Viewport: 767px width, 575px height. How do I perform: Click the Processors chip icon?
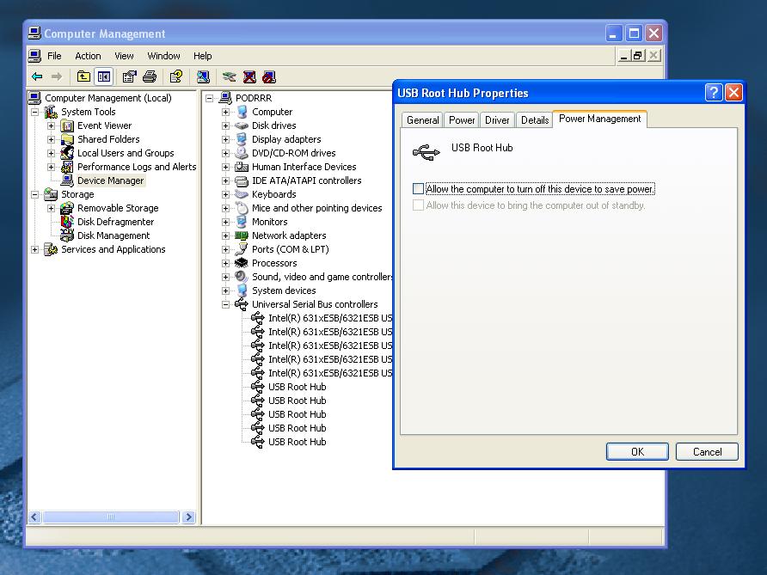242,263
